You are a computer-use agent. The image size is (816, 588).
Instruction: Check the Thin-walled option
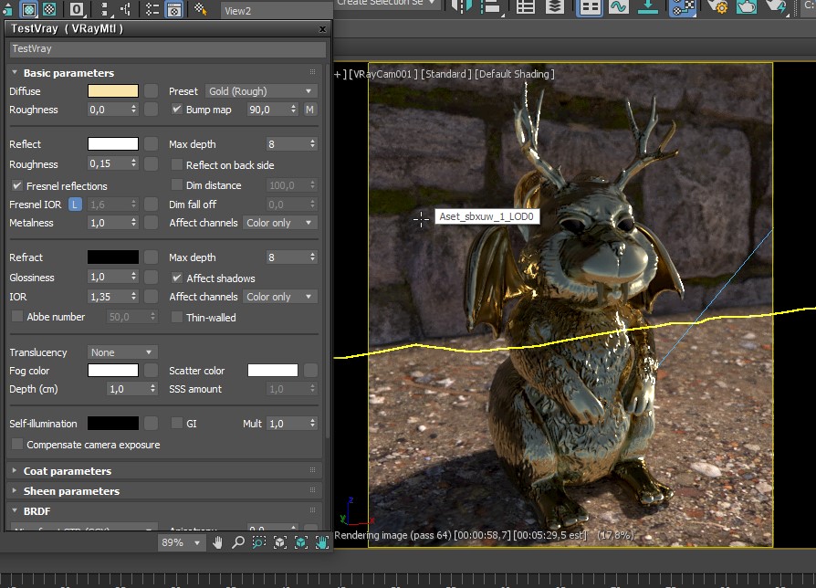[x=177, y=317]
